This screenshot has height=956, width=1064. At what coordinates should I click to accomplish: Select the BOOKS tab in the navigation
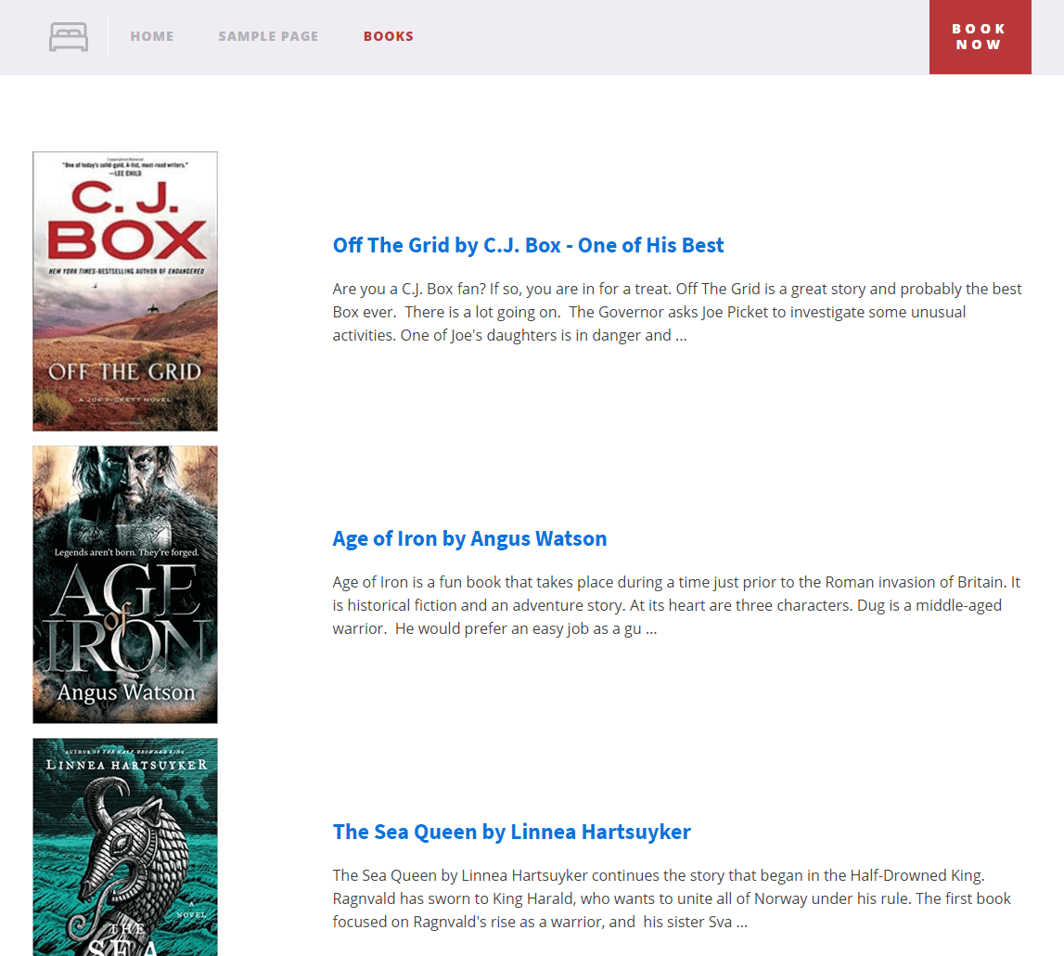point(389,36)
